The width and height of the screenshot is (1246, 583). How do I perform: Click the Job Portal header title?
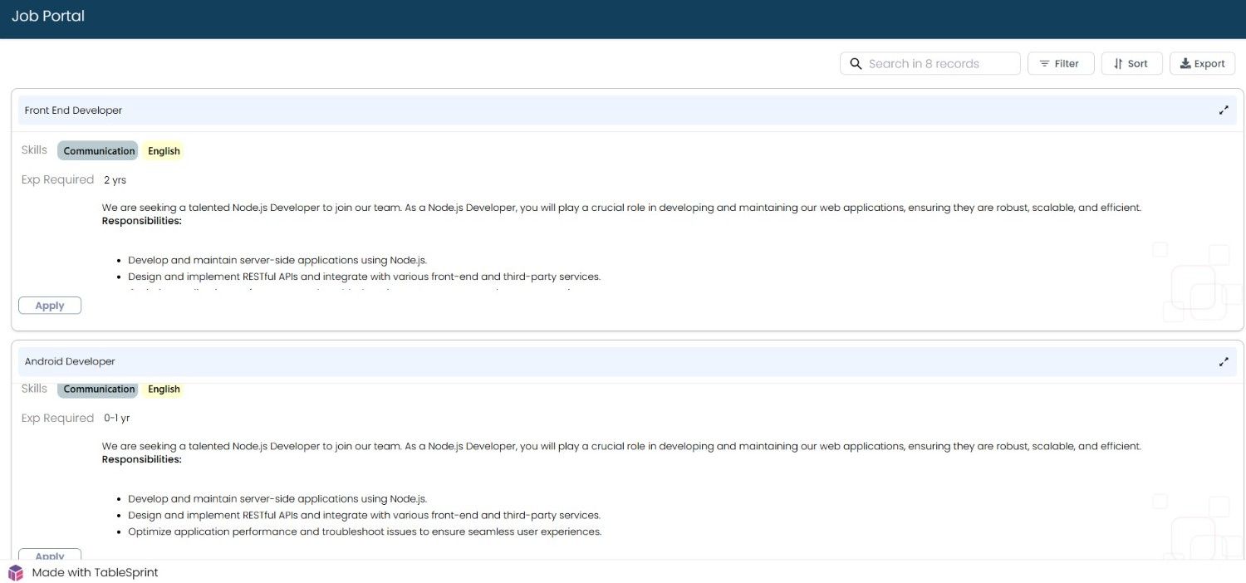[48, 16]
